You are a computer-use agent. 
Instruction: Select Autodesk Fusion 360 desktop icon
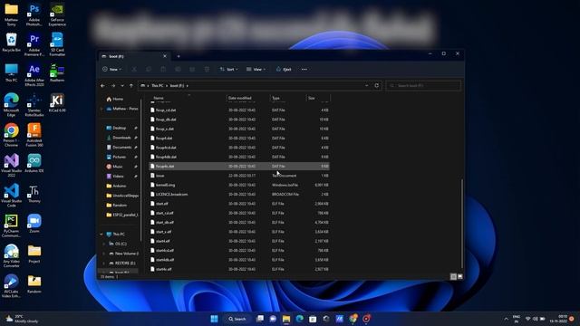[34, 135]
